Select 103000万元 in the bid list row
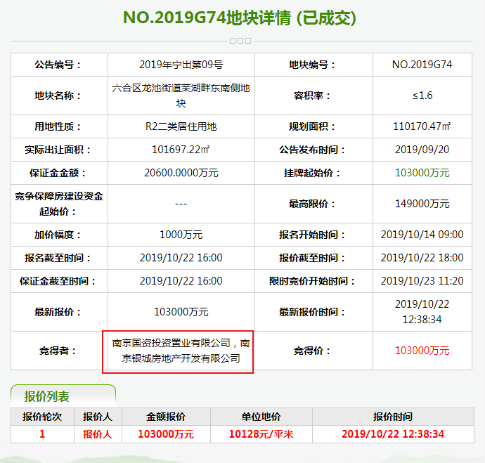The height and width of the screenshot is (463, 485). [x=166, y=434]
